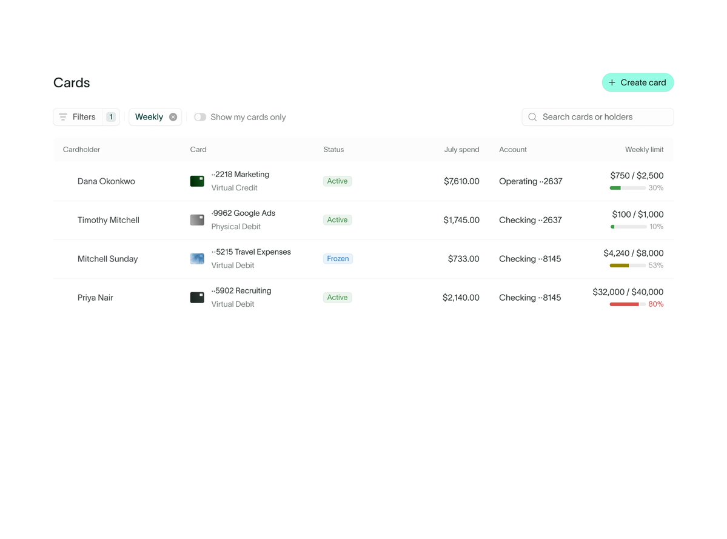
Task: Click Active status badge for Dana Okonkwo
Action: click(337, 181)
